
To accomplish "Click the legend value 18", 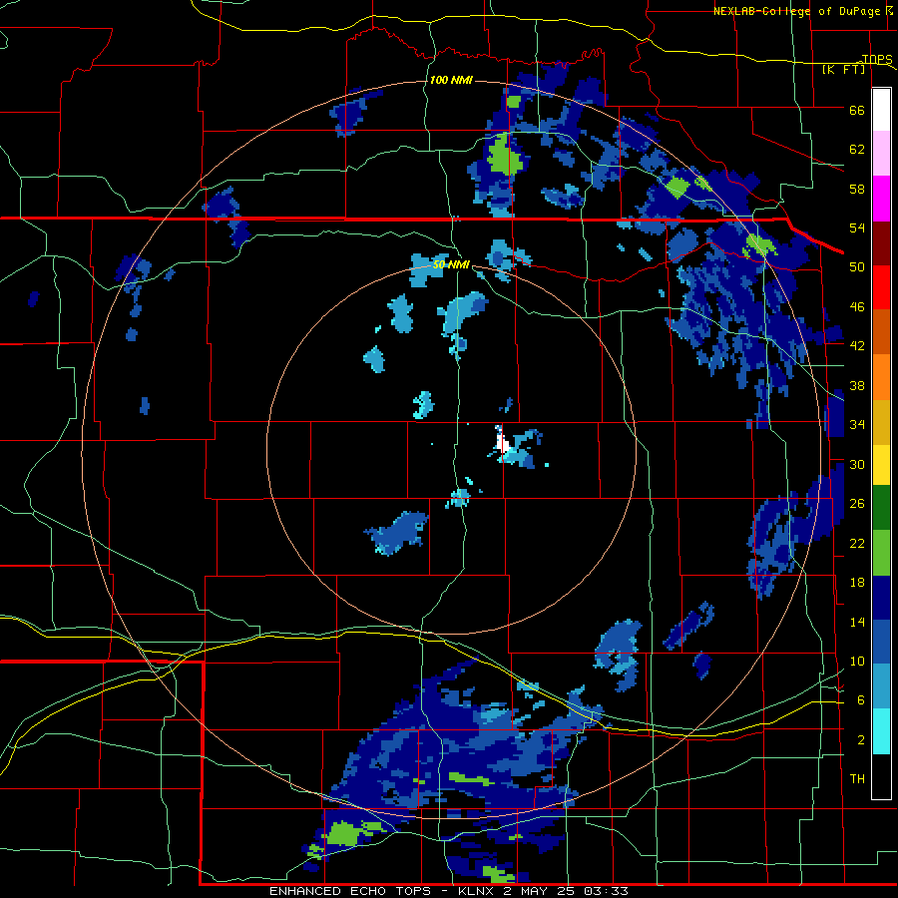I will [x=857, y=583].
